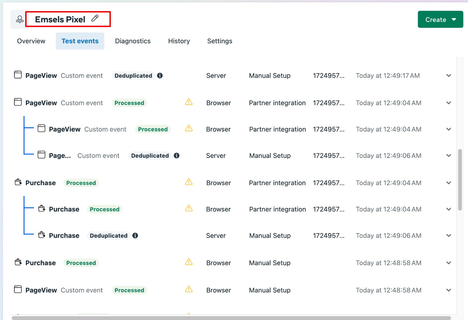Switch to the Overview tab

coord(31,41)
